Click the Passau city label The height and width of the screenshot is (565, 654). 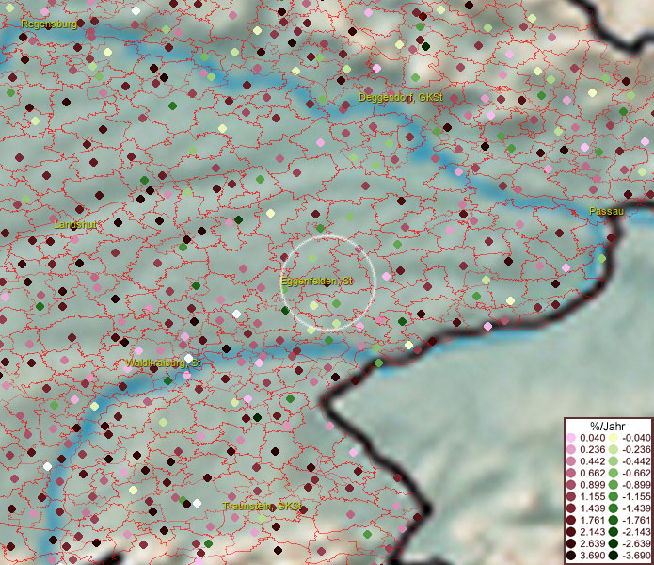pyautogui.click(x=606, y=212)
